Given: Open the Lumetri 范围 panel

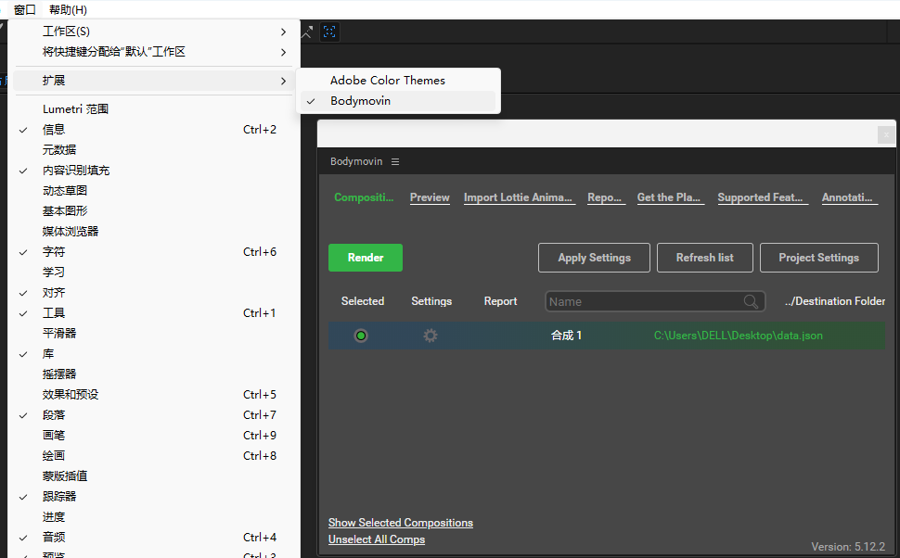Looking at the screenshot, I should coord(154,109).
